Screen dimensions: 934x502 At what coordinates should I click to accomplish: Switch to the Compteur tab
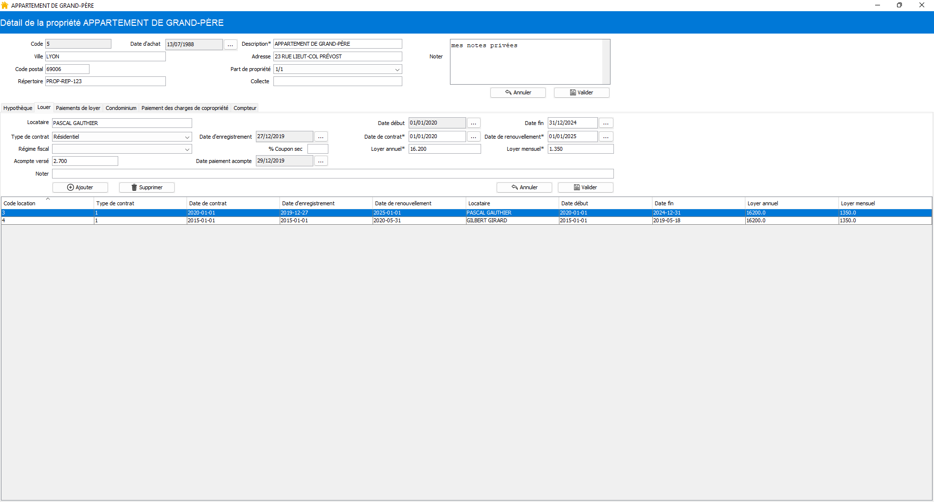pos(245,108)
